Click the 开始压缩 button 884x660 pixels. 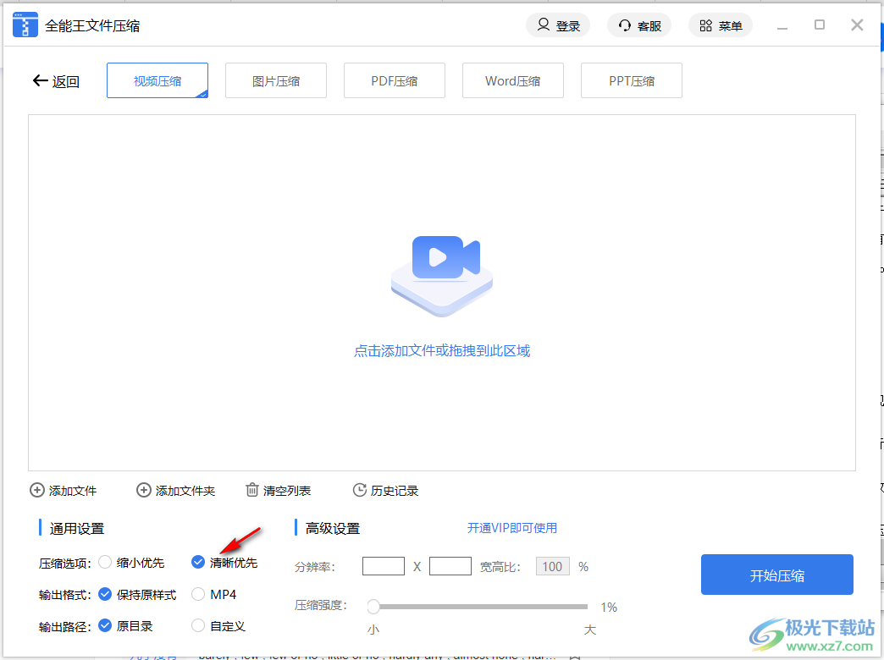click(776, 575)
